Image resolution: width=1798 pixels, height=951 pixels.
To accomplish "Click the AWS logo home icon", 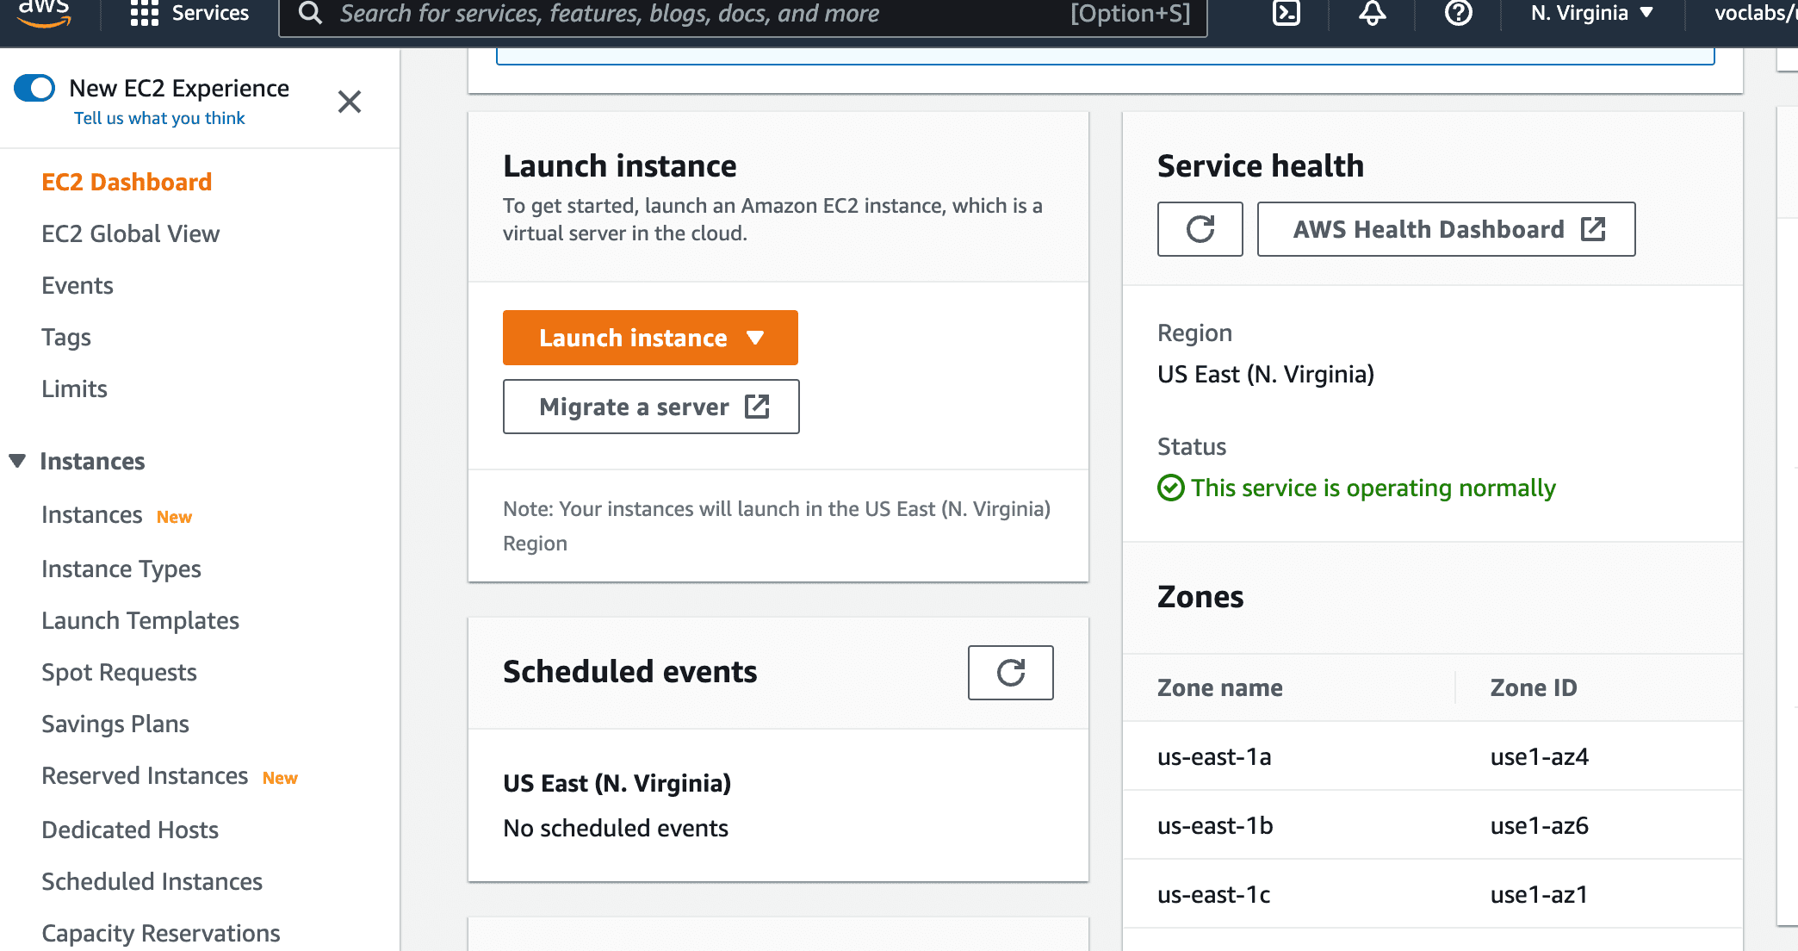I will (43, 12).
